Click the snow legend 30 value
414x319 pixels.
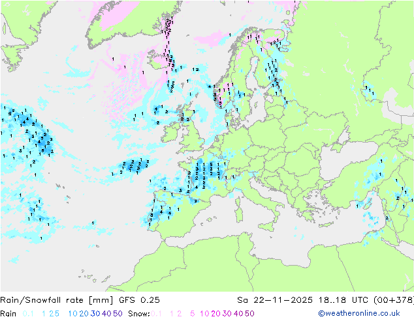(x=227, y=314)
